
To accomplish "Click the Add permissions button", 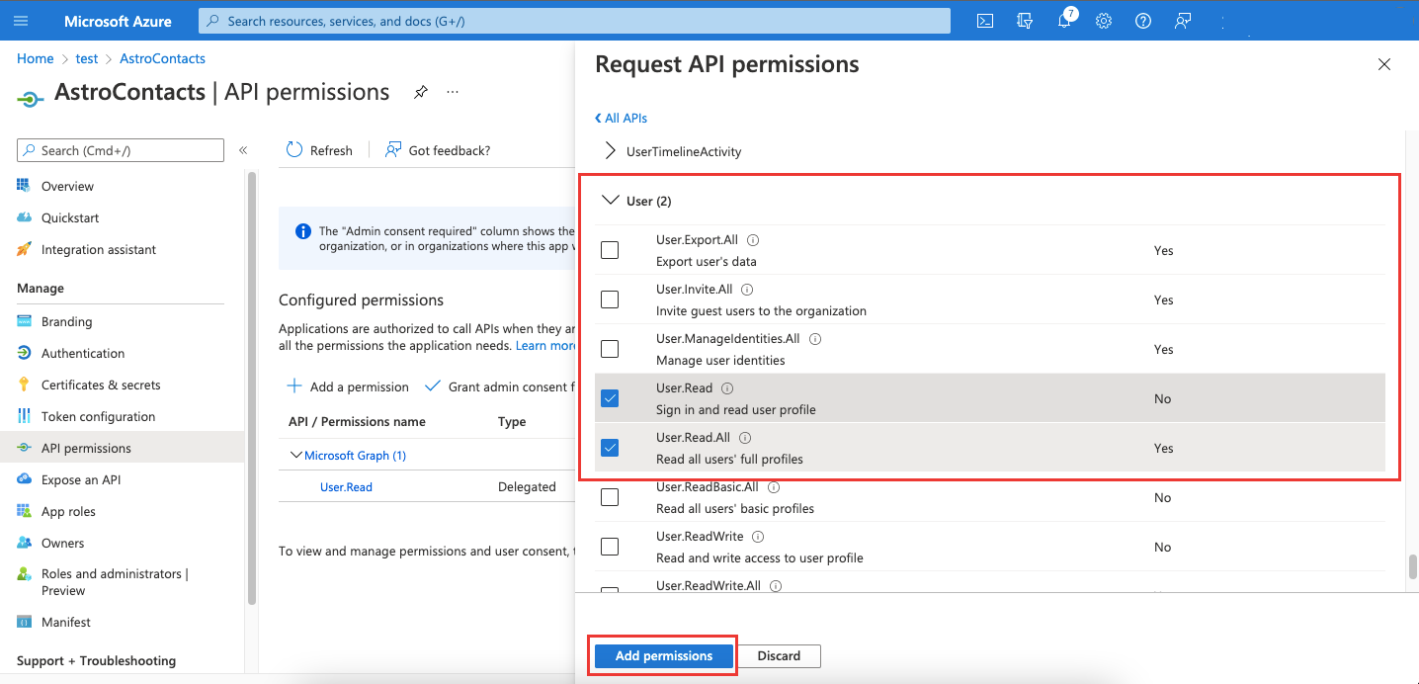I will (x=663, y=655).
